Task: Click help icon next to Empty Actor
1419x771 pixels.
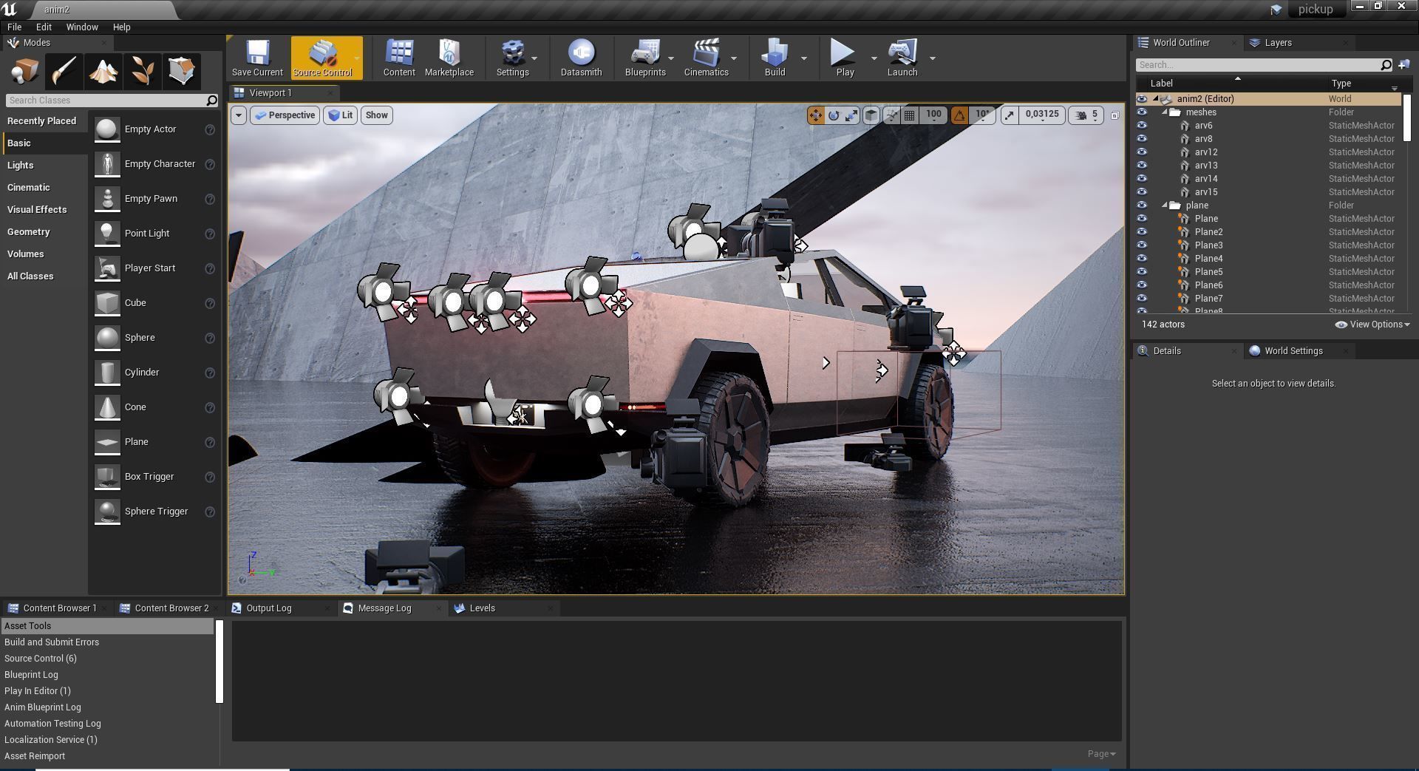Action: coord(210,129)
